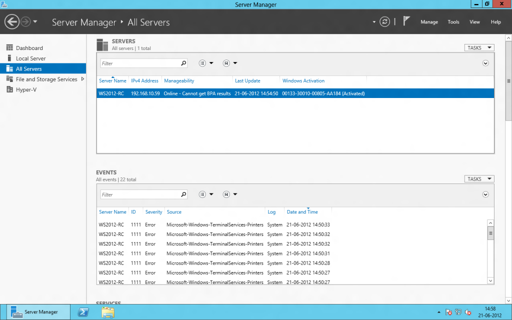Open the Servers TASKS dropdown
This screenshot has height=320, width=512.
[478, 47]
